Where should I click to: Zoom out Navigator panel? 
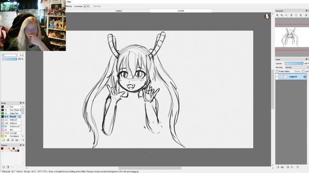click(282, 15)
